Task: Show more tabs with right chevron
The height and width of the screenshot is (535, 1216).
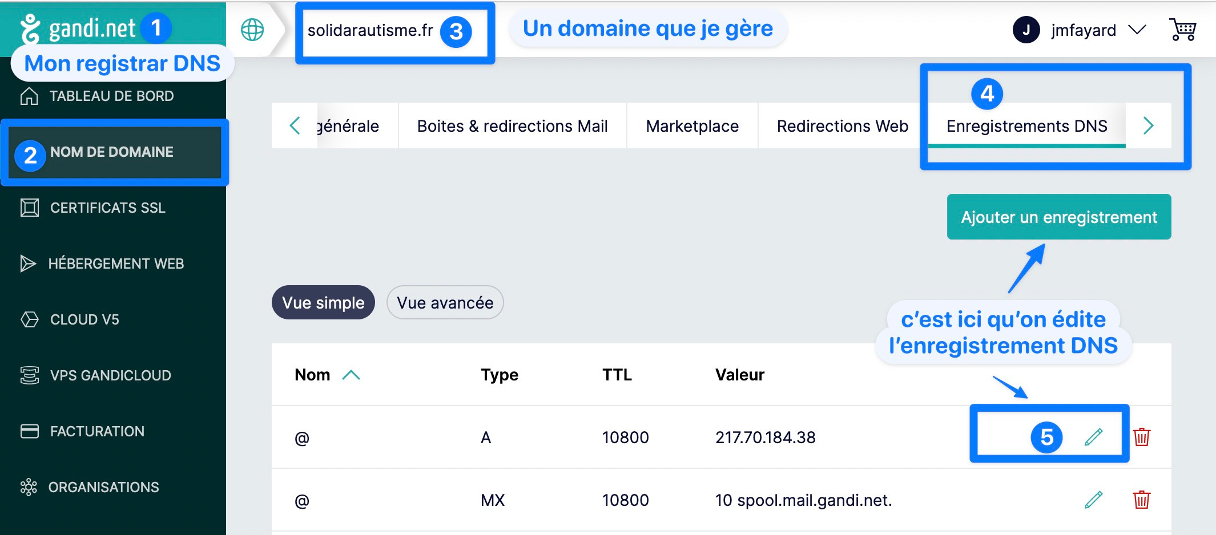Action: pyautogui.click(x=1149, y=125)
